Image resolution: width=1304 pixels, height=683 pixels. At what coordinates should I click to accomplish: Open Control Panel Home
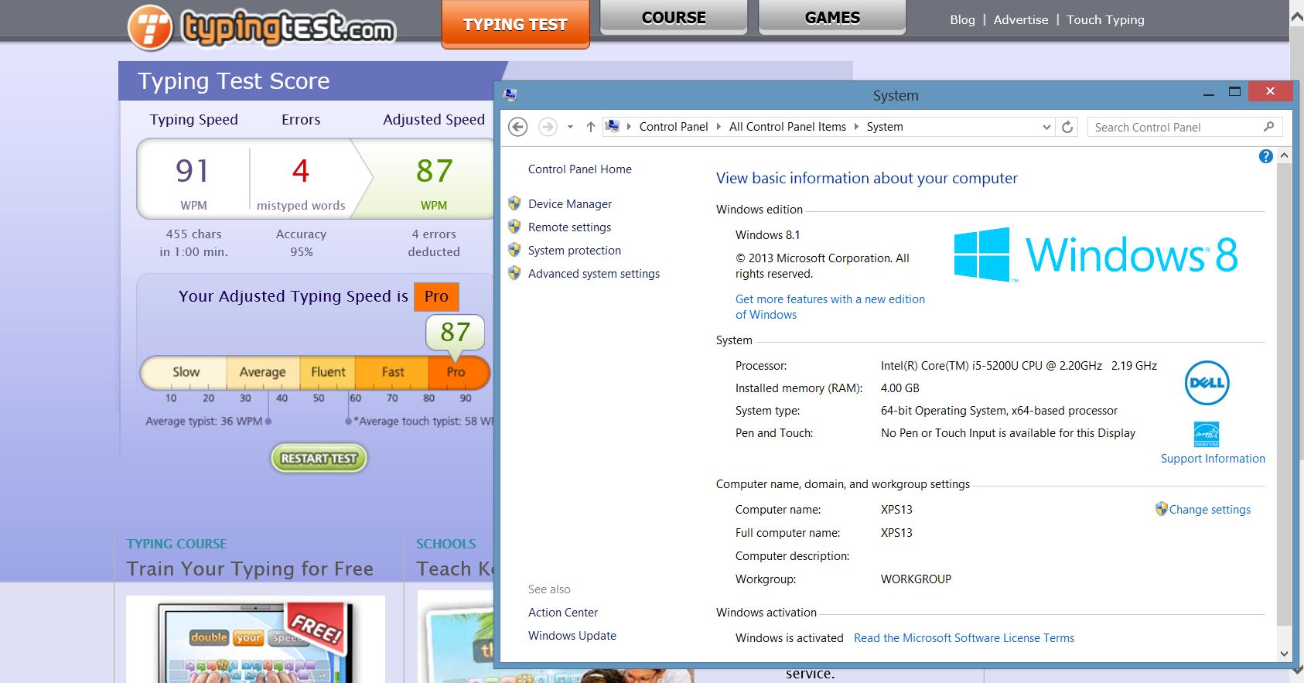579,169
